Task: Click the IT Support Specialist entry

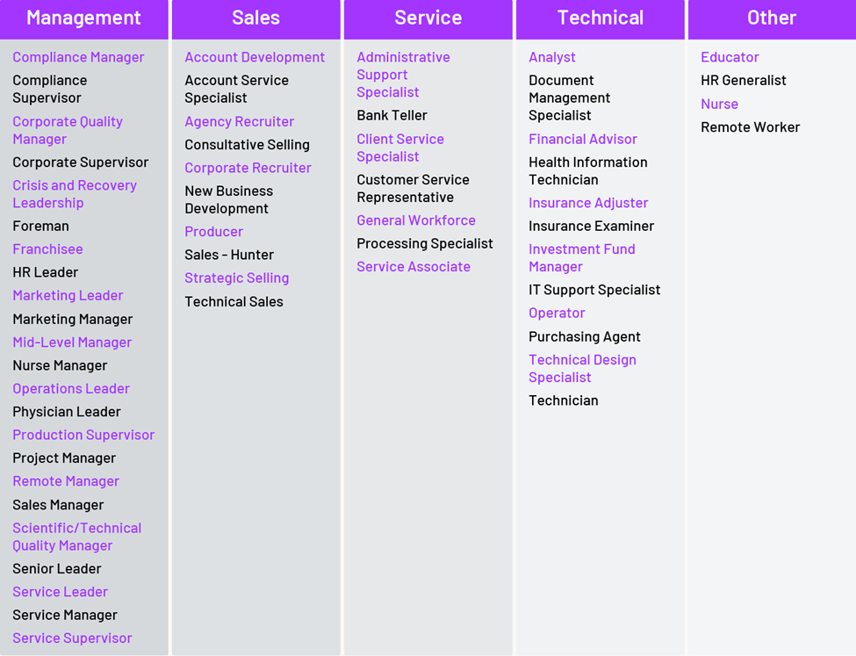Action: point(594,290)
